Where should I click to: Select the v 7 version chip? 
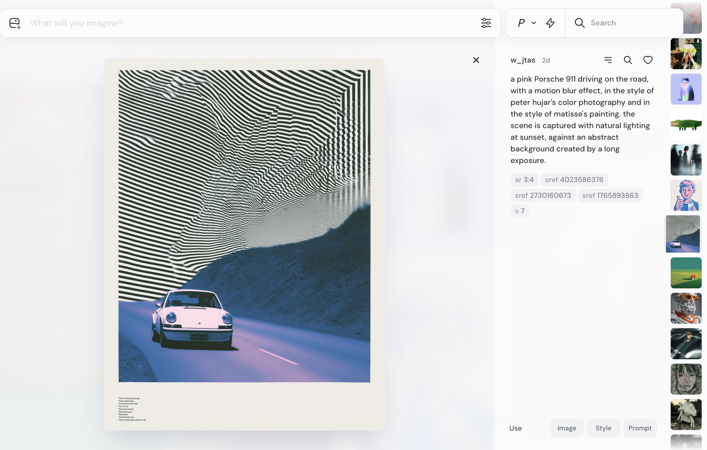[x=519, y=211]
